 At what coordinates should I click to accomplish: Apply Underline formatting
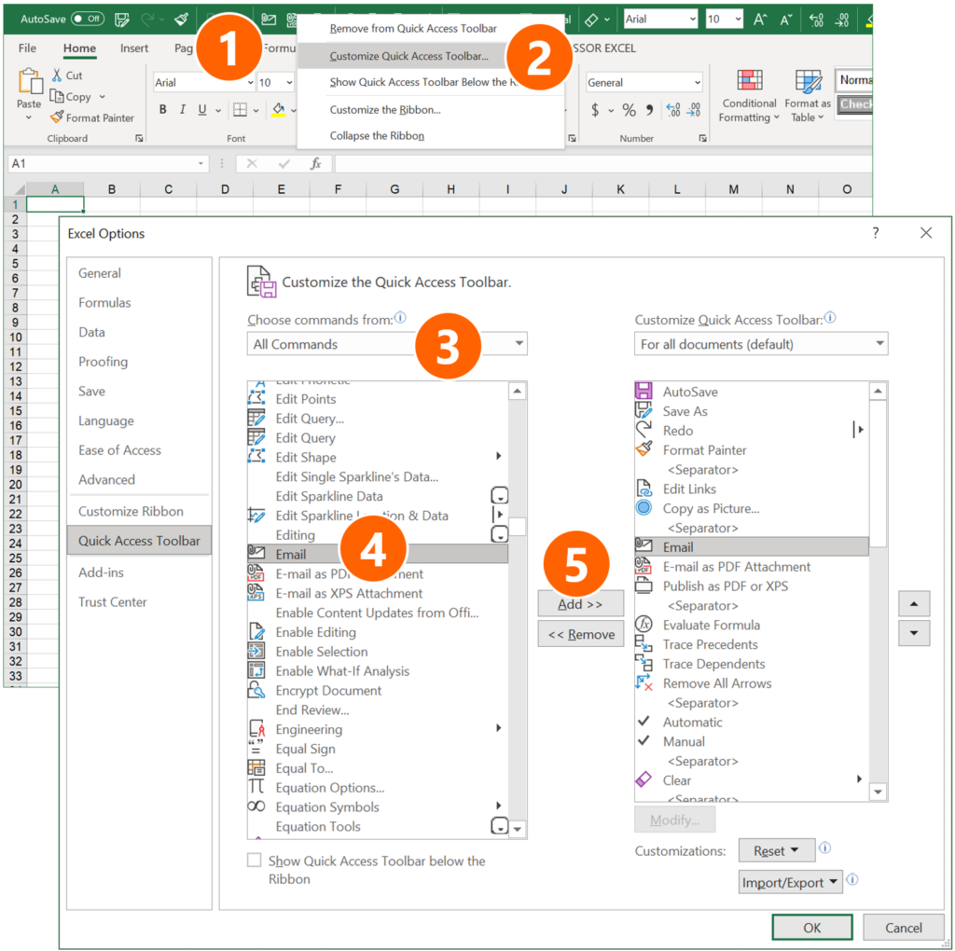(202, 110)
